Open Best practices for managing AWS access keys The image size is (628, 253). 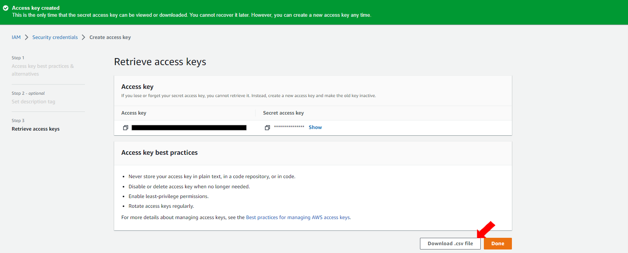click(x=298, y=218)
